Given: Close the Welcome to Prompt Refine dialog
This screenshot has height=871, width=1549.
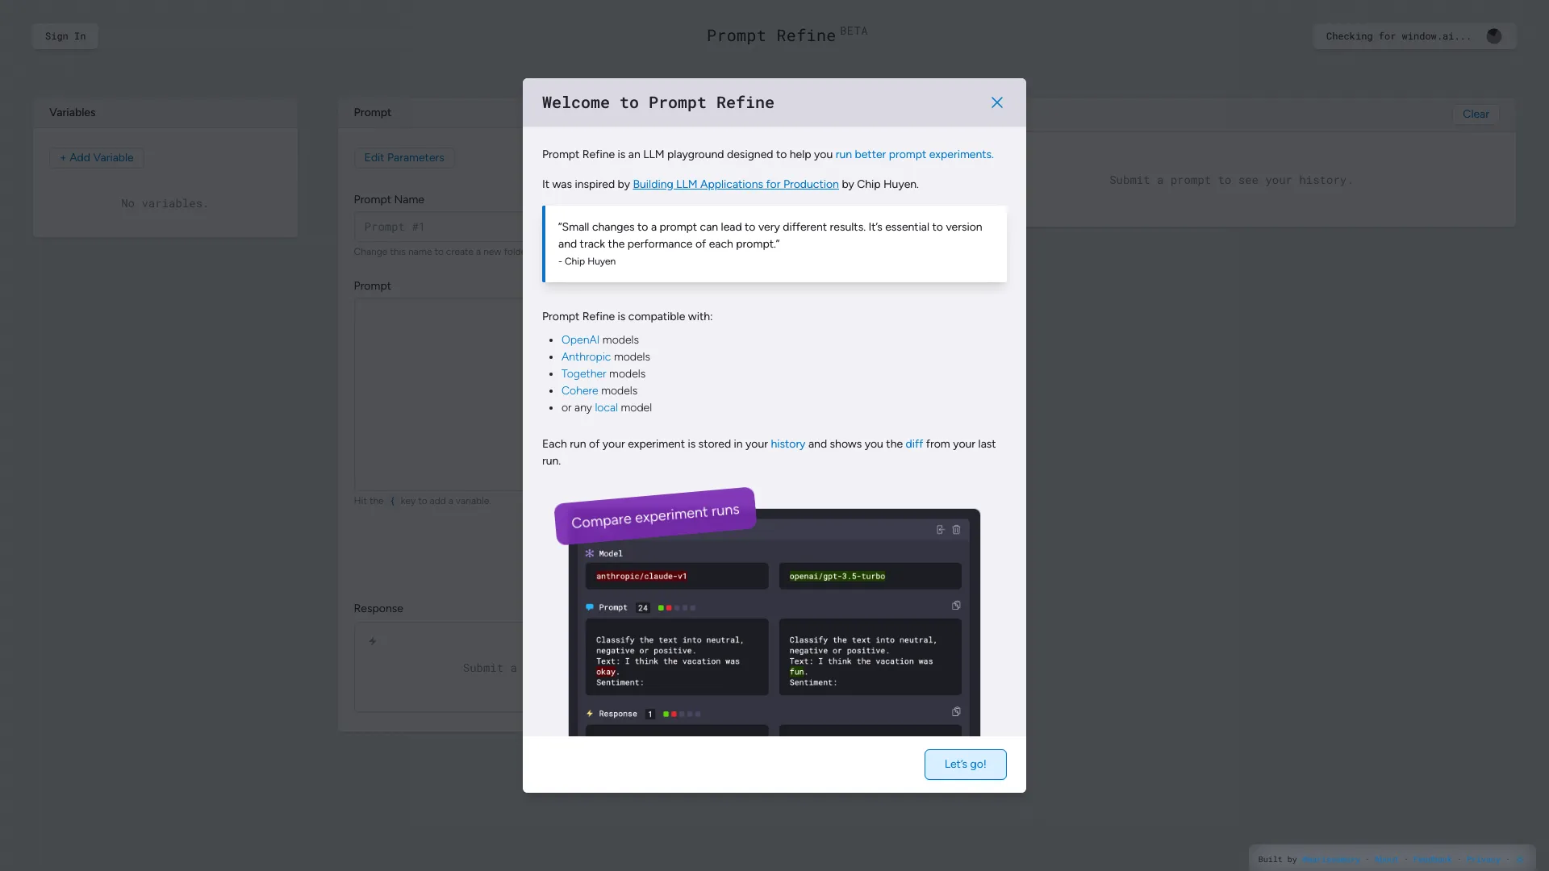Looking at the screenshot, I should pos(997,102).
